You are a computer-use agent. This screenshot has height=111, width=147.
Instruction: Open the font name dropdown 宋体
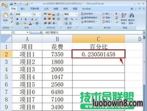tap(31, 14)
